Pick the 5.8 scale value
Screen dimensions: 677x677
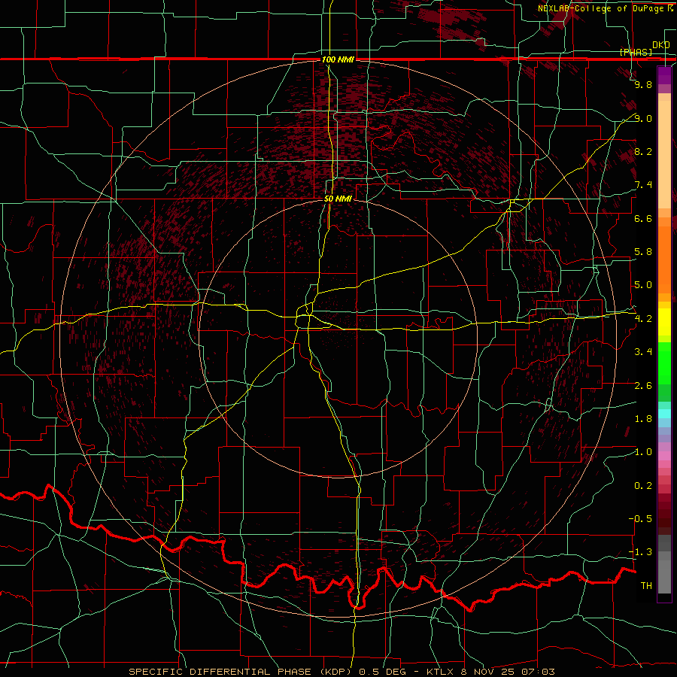(x=643, y=252)
